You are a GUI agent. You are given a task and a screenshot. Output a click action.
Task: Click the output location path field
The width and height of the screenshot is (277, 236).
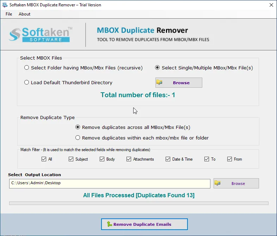coord(110,184)
